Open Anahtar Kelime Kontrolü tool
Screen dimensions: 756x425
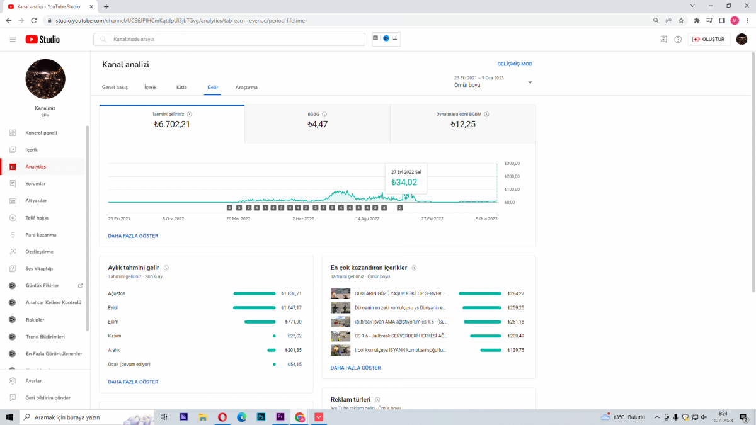pyautogui.click(x=54, y=303)
